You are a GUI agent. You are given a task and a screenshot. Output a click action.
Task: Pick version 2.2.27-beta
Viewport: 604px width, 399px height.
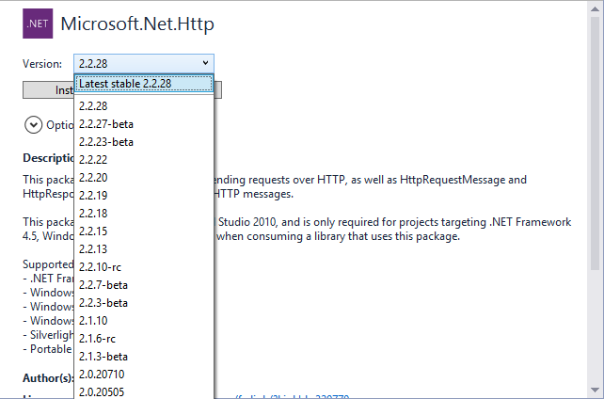coord(105,124)
